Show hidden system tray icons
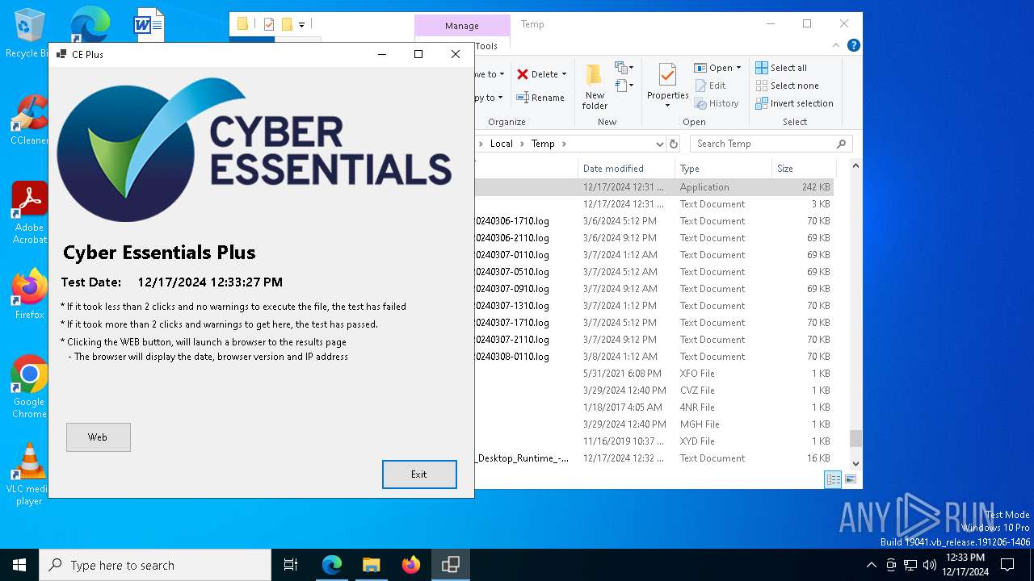 (871, 565)
